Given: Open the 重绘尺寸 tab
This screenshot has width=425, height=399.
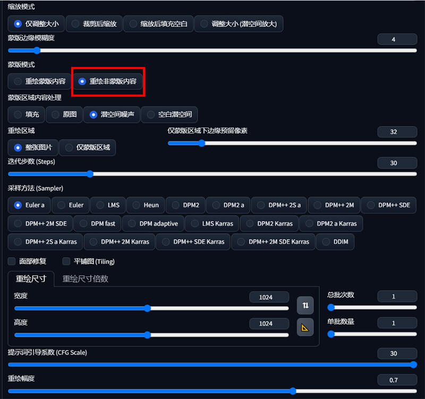Looking at the screenshot, I should click(31, 278).
